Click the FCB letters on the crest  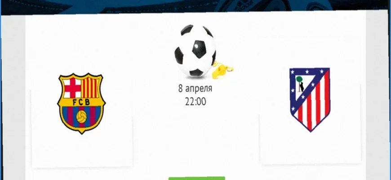pyautogui.click(x=81, y=102)
